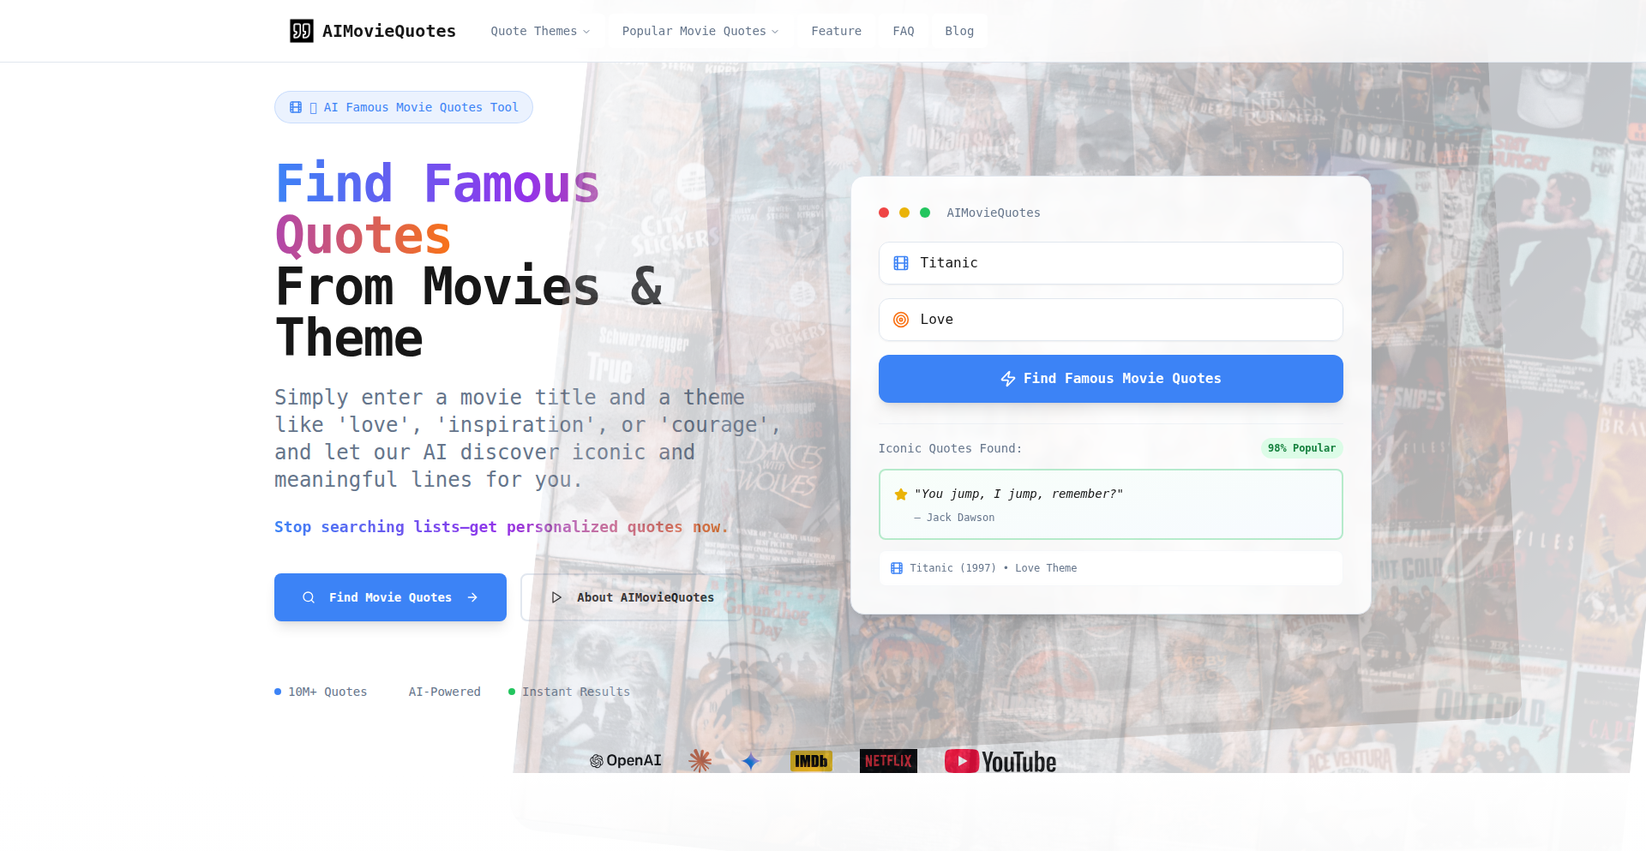Click the Titanic (1997) • Love Theme label
1646x851 pixels.
point(994,568)
